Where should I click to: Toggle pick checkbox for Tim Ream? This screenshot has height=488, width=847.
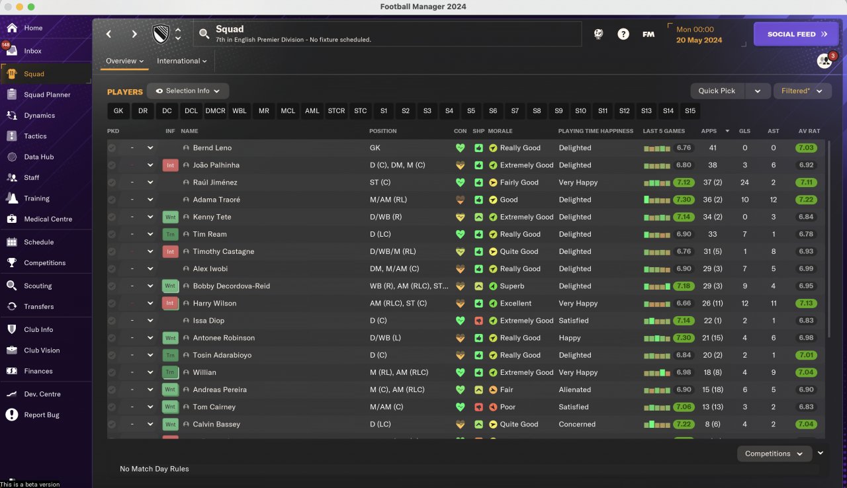pos(112,234)
